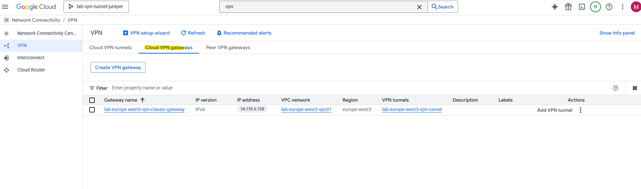Image resolution: width=641 pixels, height=189 pixels.
Task: Select VPN in the sidebar
Action: (x=41, y=45)
